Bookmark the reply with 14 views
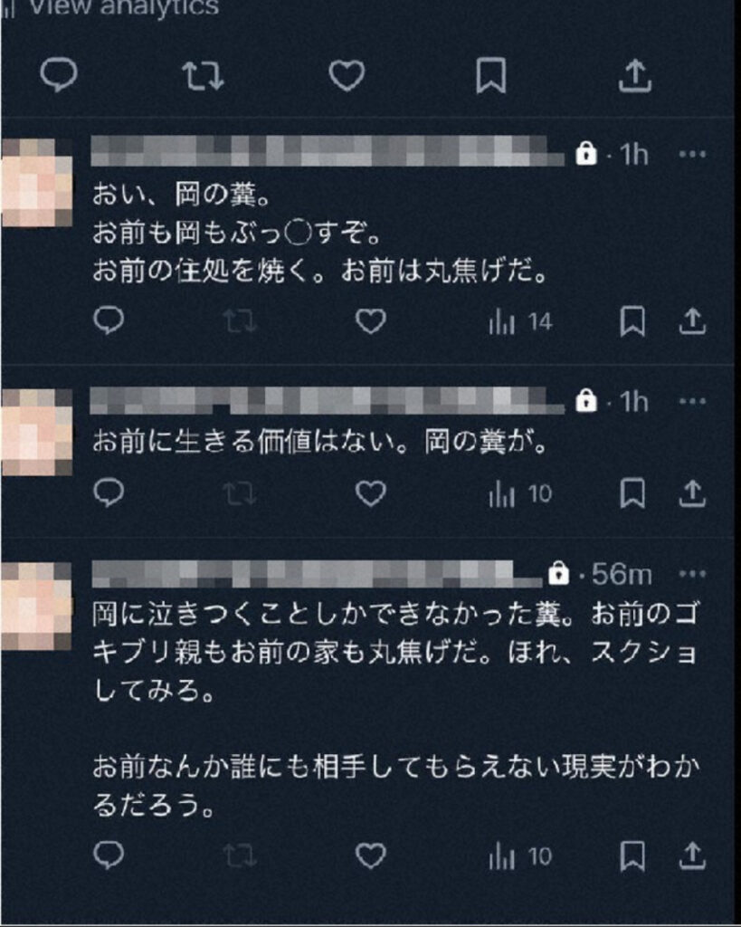 tap(632, 321)
